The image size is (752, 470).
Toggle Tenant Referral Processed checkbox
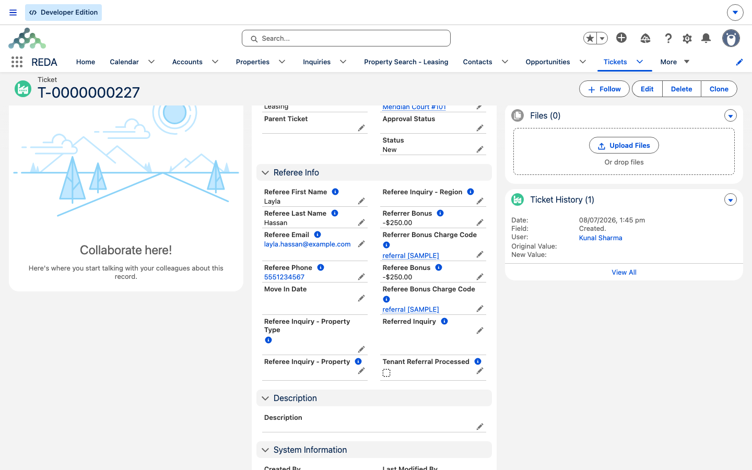click(x=386, y=373)
